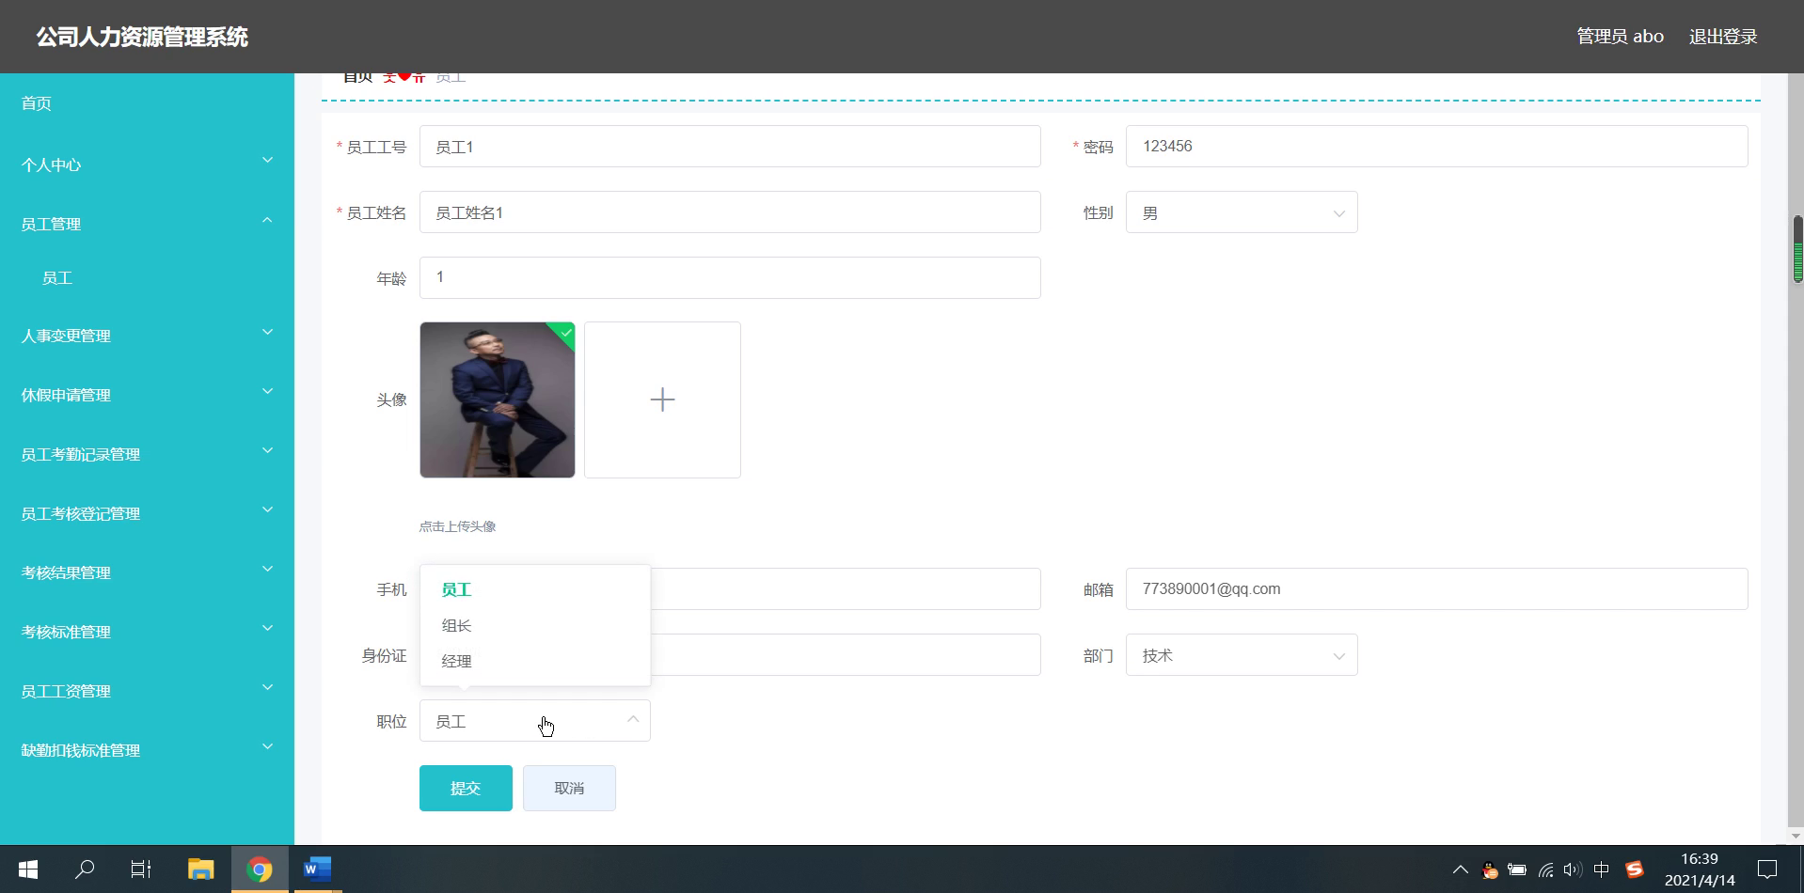This screenshot has width=1804, height=893.
Task: Switch to Word in taskbar
Action: click(317, 869)
